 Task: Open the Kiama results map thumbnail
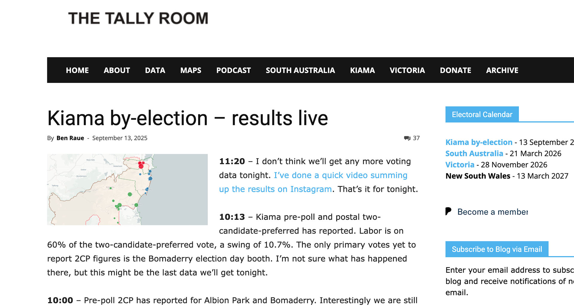click(x=127, y=190)
